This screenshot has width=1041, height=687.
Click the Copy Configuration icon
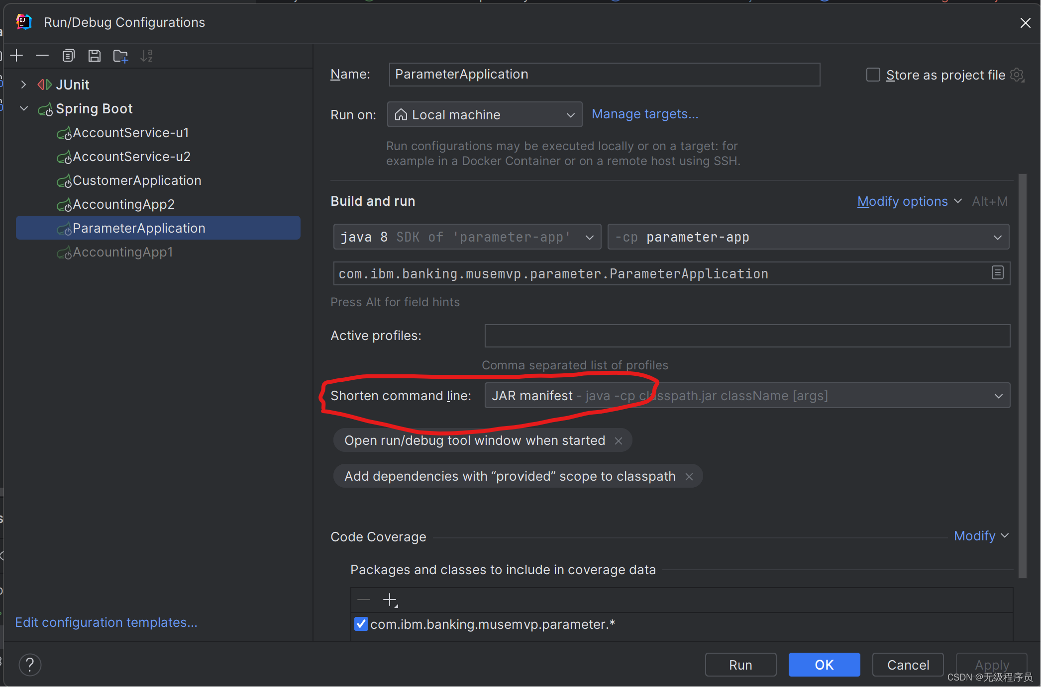(x=68, y=56)
